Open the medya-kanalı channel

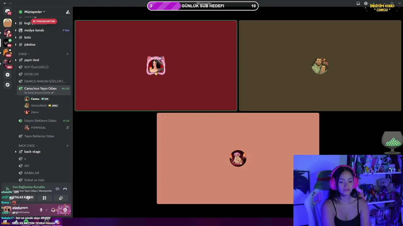point(44,30)
